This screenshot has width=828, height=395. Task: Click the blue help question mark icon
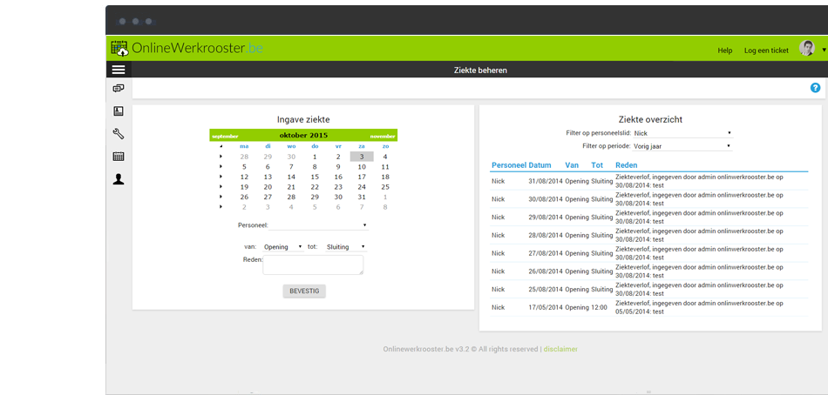pyautogui.click(x=815, y=88)
